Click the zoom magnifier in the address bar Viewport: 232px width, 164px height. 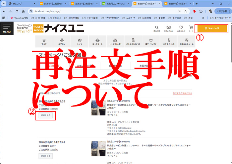pos(180,11)
